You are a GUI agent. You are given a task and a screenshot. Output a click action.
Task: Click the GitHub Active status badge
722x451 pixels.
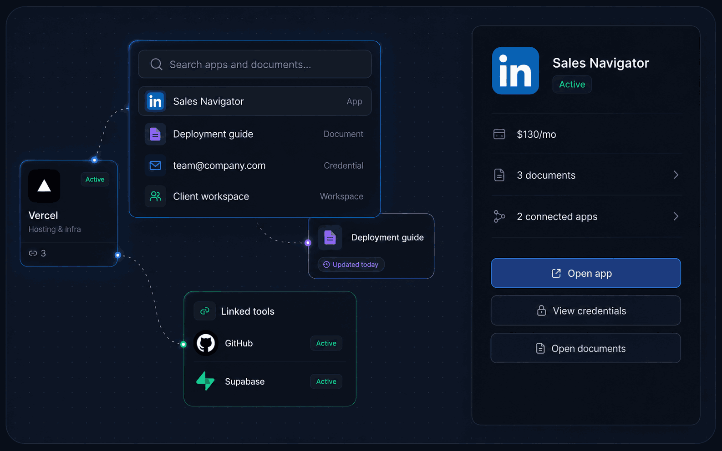[x=326, y=343]
